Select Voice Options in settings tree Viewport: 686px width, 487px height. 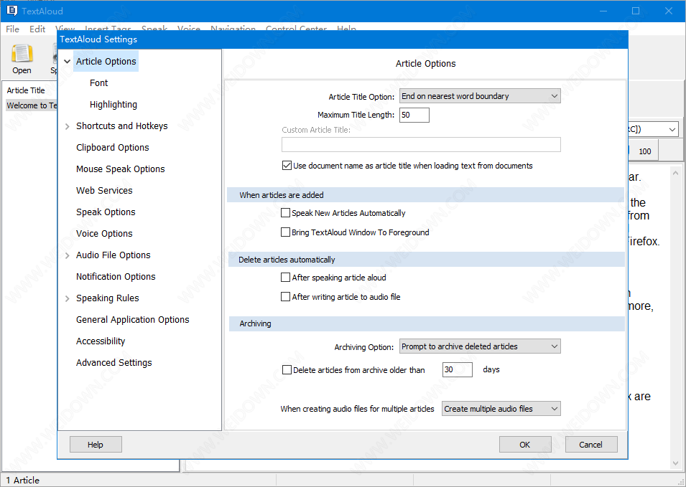104,234
